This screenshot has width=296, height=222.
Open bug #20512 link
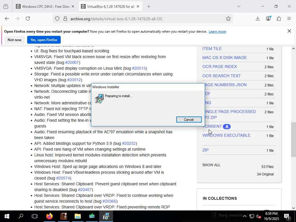[74, 80]
